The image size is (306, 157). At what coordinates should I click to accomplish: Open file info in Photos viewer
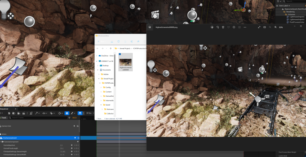(234, 27)
